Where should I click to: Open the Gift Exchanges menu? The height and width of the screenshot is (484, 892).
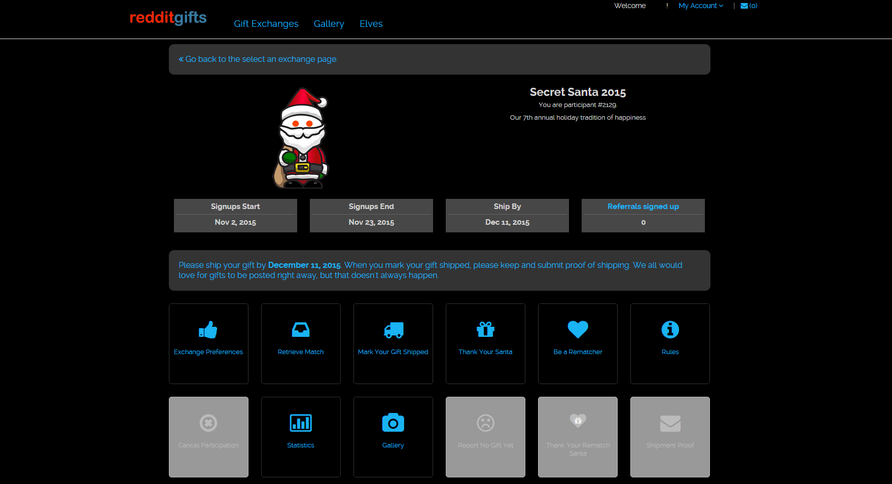coord(266,24)
